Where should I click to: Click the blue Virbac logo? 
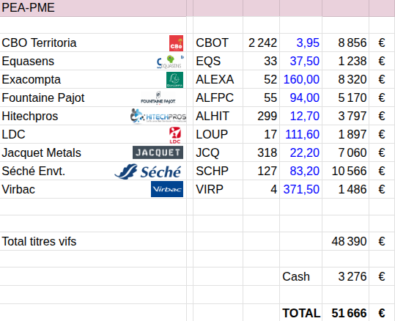167,189
